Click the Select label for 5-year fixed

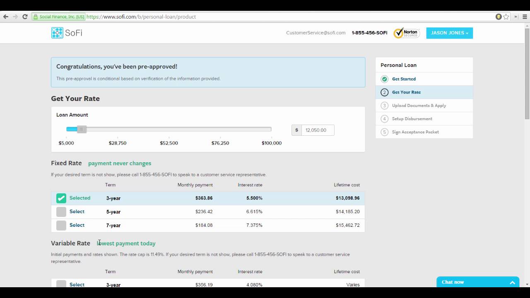[77, 211]
